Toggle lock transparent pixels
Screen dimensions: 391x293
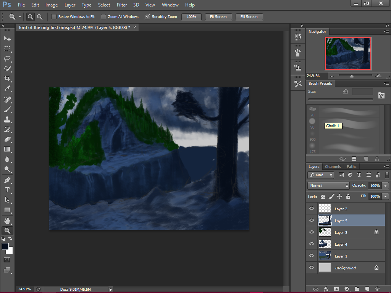323,196
